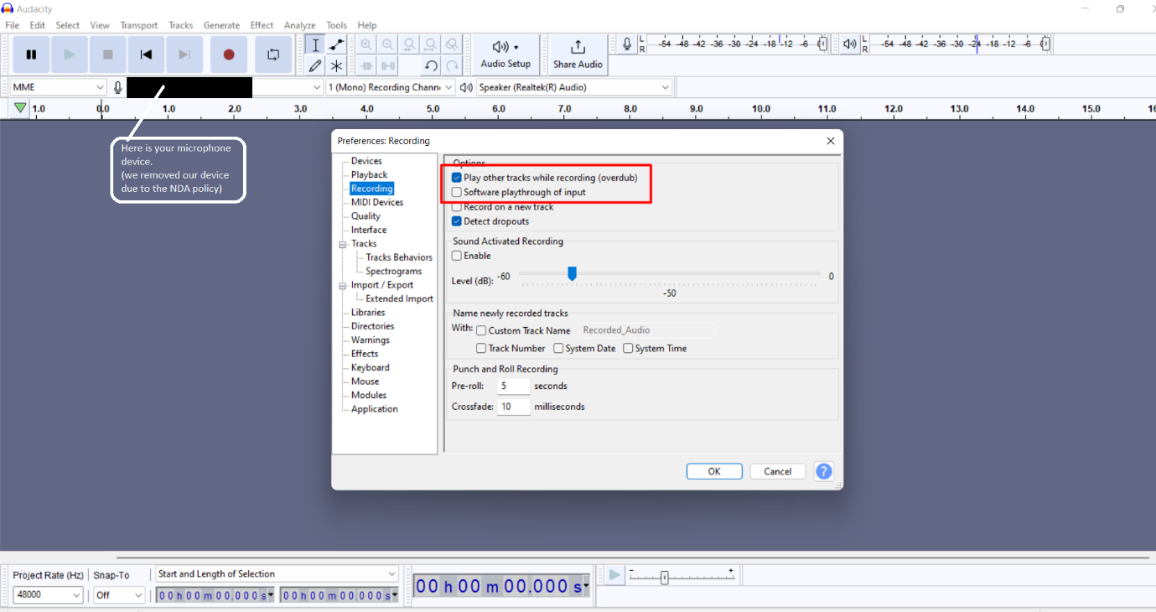The image size is (1156, 612).
Task: Open the Project Rate 48000 dropdown
Action: [x=48, y=595]
